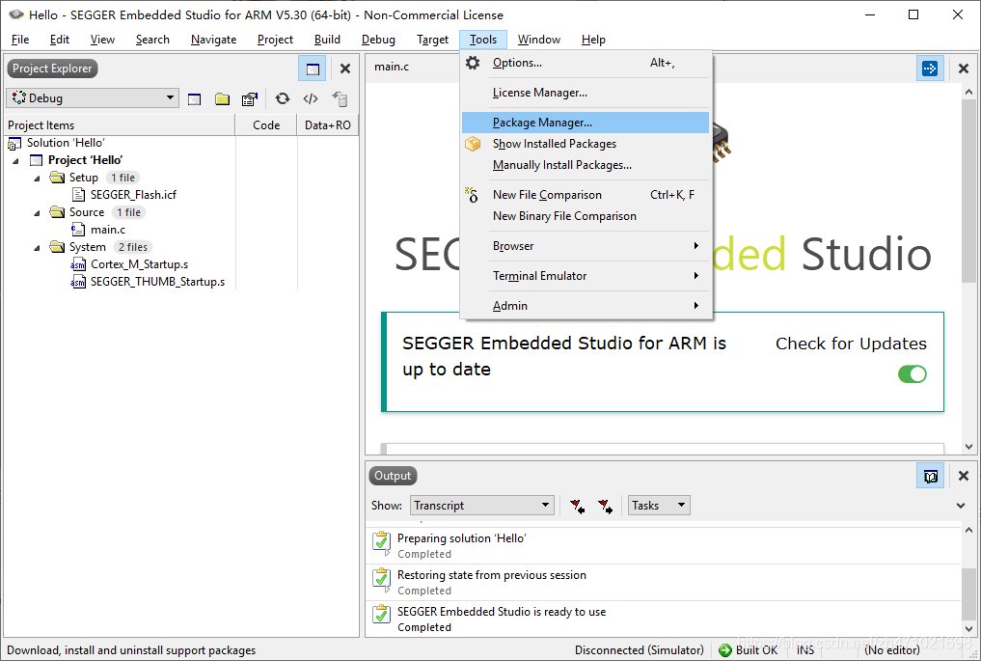Click the Restoring state task checkmark icon
This screenshot has width=981, height=661.
(x=381, y=578)
